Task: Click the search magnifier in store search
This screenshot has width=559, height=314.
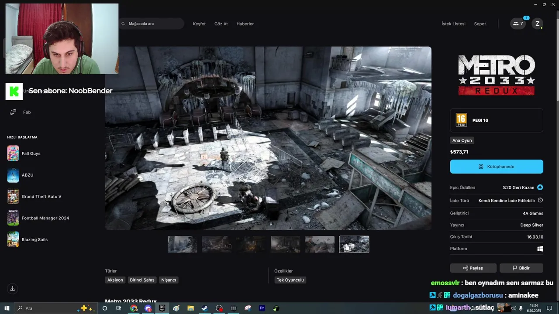Action: (x=124, y=24)
